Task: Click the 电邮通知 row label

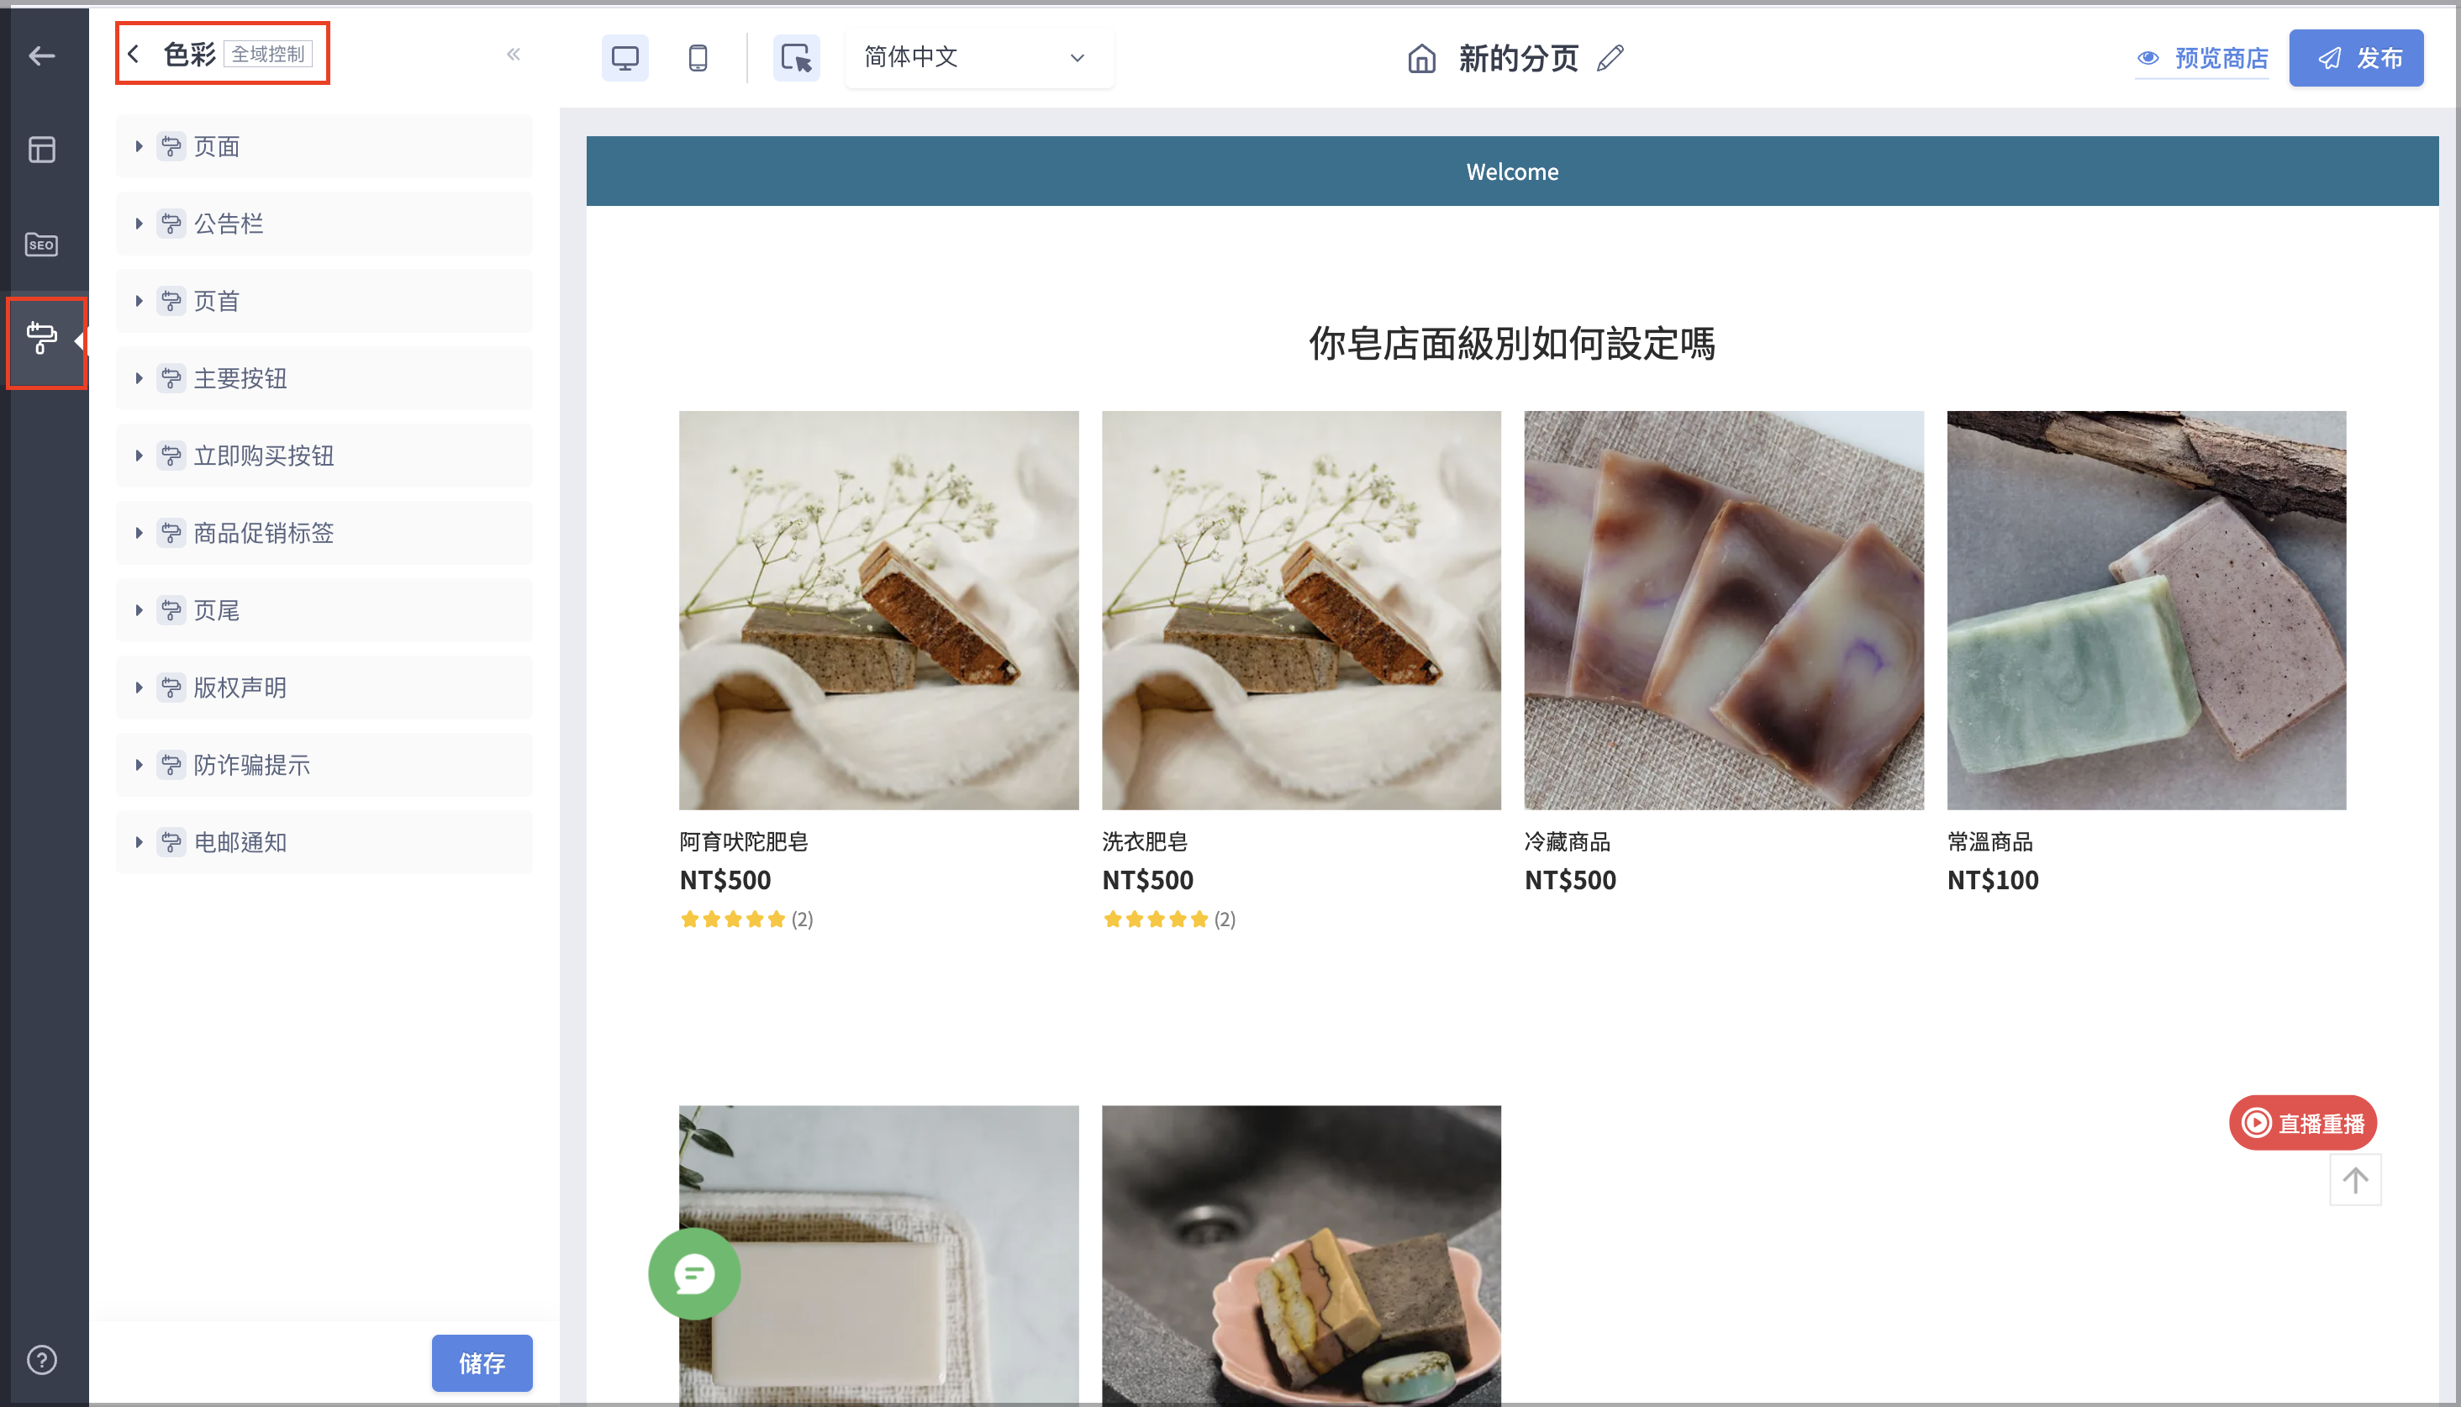Action: (x=240, y=843)
